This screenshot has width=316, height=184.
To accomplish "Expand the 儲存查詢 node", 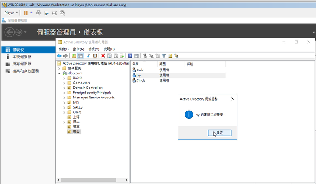I will 59,68.
